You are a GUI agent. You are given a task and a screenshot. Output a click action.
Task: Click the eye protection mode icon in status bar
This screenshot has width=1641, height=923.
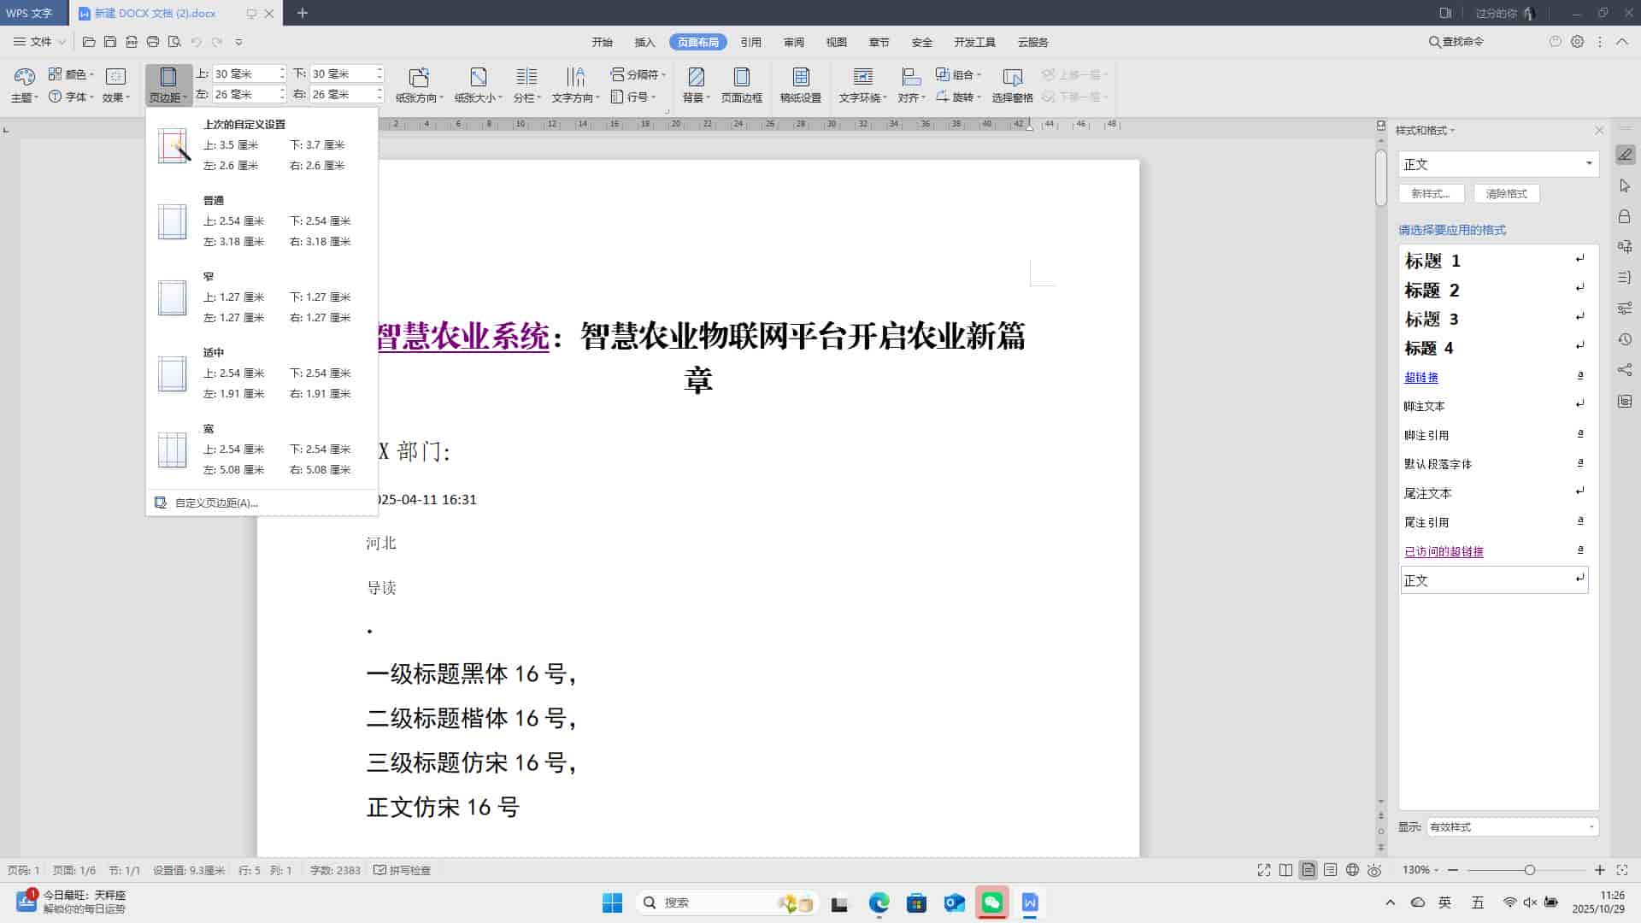1374,870
